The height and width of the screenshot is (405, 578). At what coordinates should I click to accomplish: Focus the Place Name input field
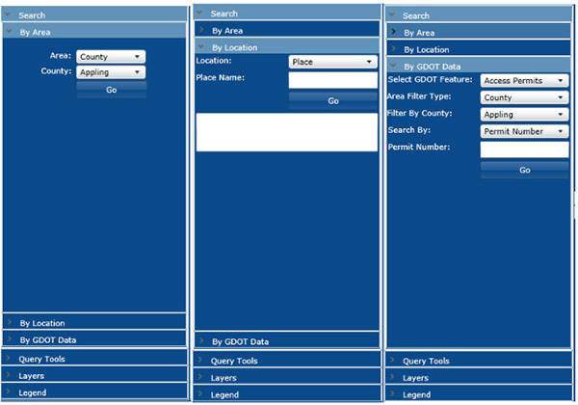tap(333, 80)
